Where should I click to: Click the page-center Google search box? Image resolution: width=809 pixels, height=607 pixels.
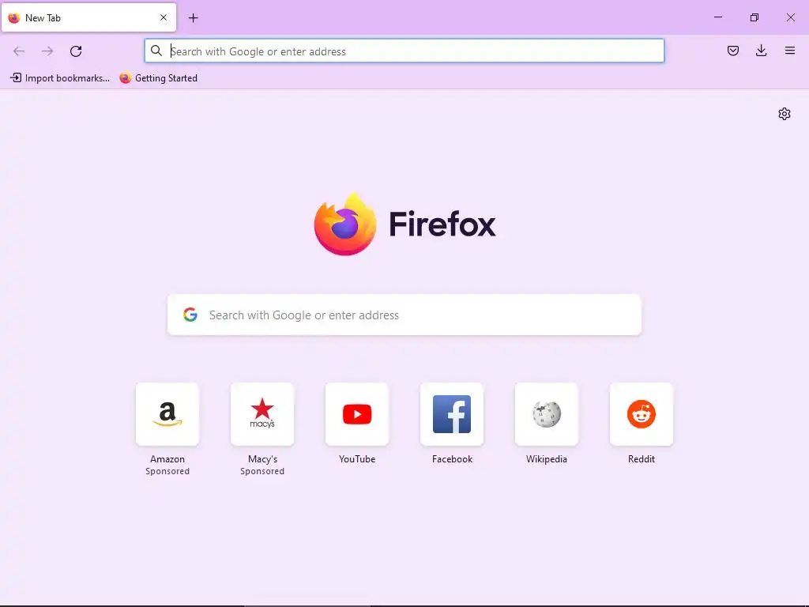[404, 315]
